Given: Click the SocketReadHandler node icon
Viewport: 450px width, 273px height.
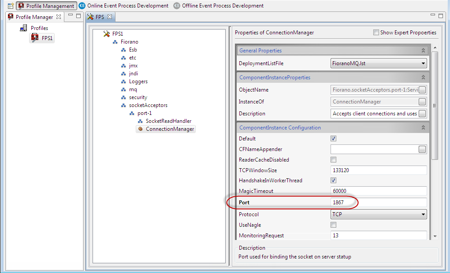Looking at the screenshot, I should 140,121.
